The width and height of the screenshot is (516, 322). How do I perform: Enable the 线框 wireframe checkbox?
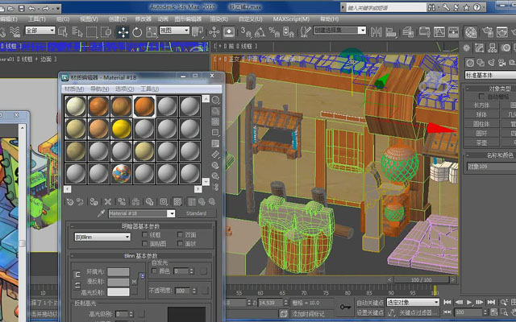[144, 234]
